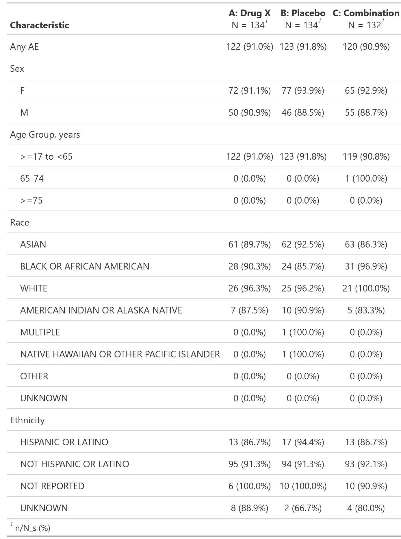The image size is (401, 539).
Task: Click the NATIVE HAWAIIAN OR OTHER PACIFIC ISLANDER label
Action: (x=120, y=354)
